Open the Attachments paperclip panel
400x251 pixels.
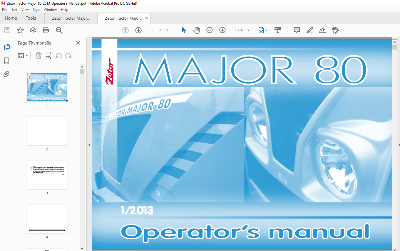click(x=6, y=74)
